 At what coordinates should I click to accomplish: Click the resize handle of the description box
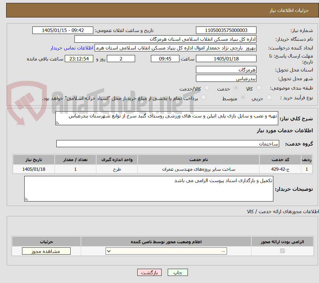[x=57, y=123]
